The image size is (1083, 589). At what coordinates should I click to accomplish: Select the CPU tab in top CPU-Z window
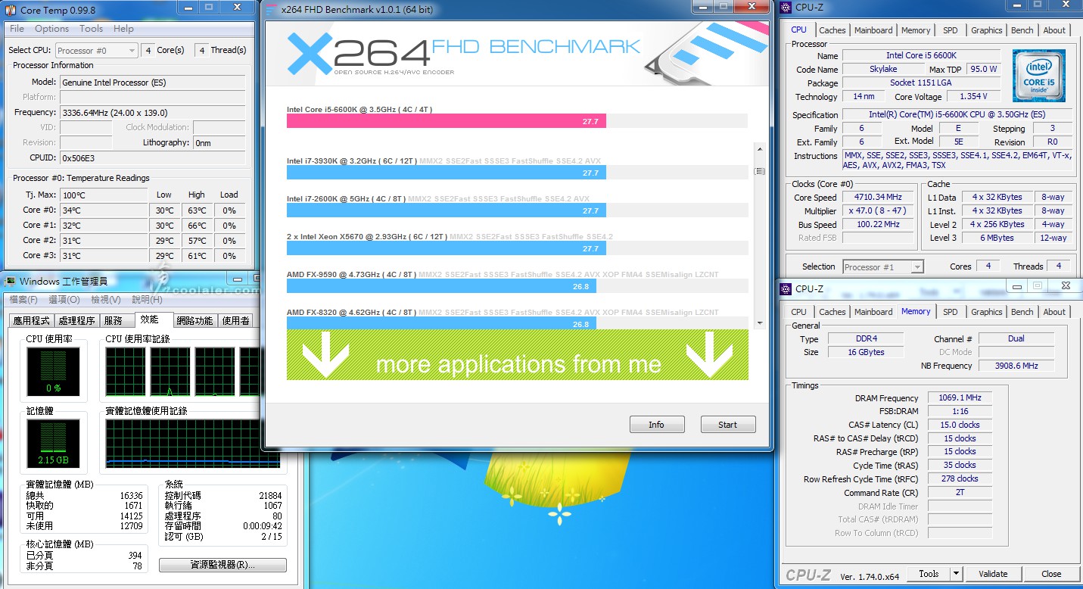[798, 30]
